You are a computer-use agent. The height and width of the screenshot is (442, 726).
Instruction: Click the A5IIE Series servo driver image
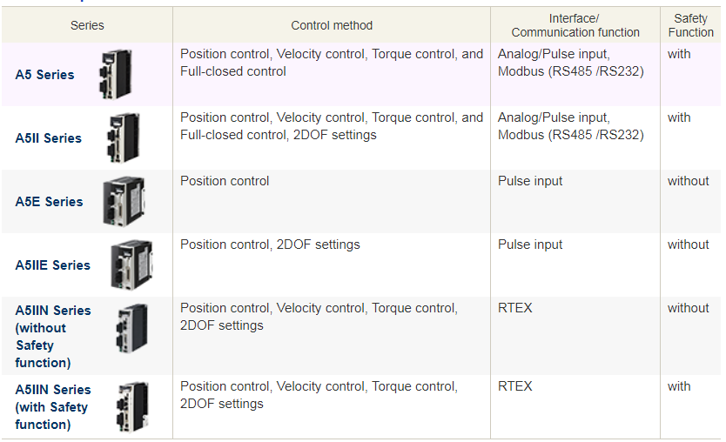coord(131,265)
